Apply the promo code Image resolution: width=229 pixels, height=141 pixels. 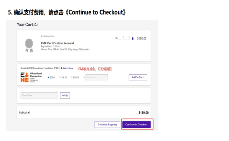pos(65,95)
